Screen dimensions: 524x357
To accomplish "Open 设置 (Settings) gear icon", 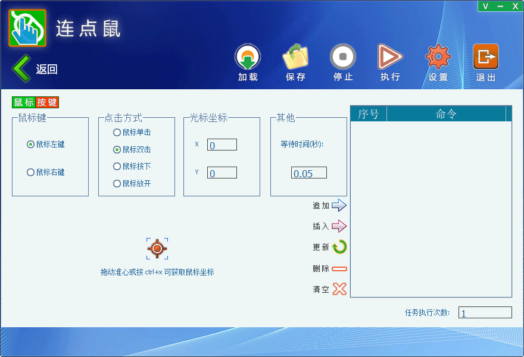I will point(438,57).
